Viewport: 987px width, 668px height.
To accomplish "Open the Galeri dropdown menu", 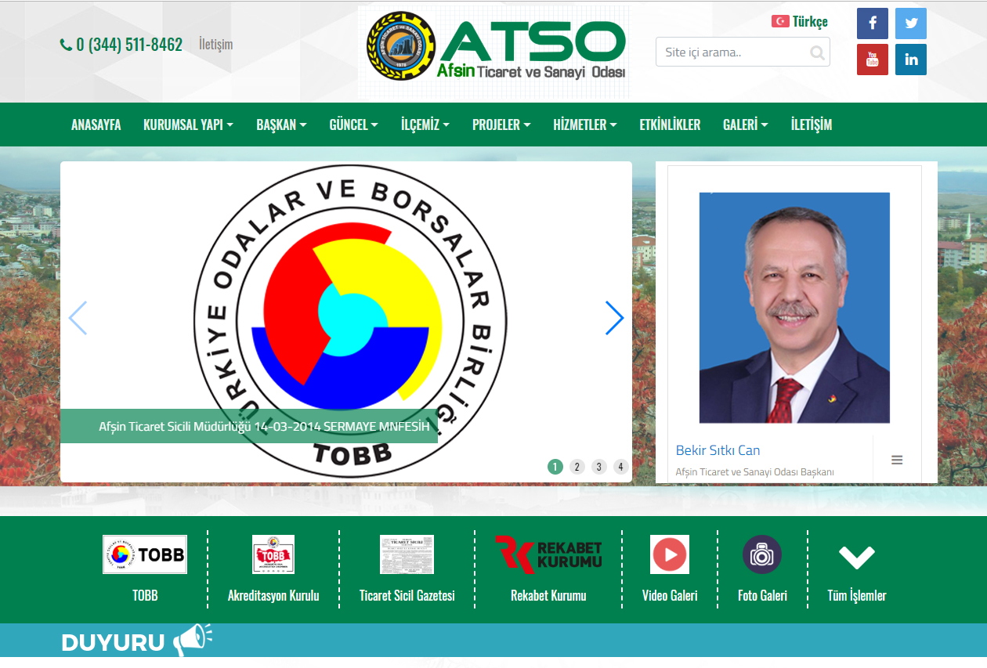I will click(745, 125).
